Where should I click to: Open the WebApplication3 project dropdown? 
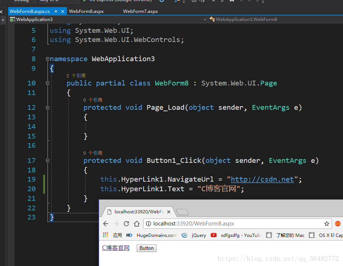[205, 20]
